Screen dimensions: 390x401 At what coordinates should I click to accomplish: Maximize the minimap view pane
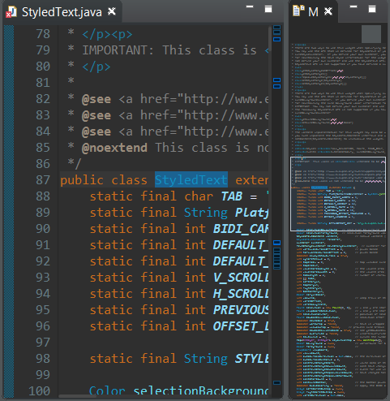(x=372, y=9)
